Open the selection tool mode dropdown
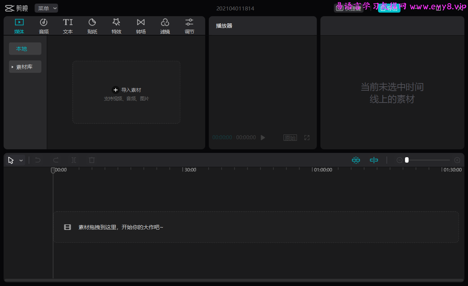This screenshot has height=286, width=468. (21, 160)
